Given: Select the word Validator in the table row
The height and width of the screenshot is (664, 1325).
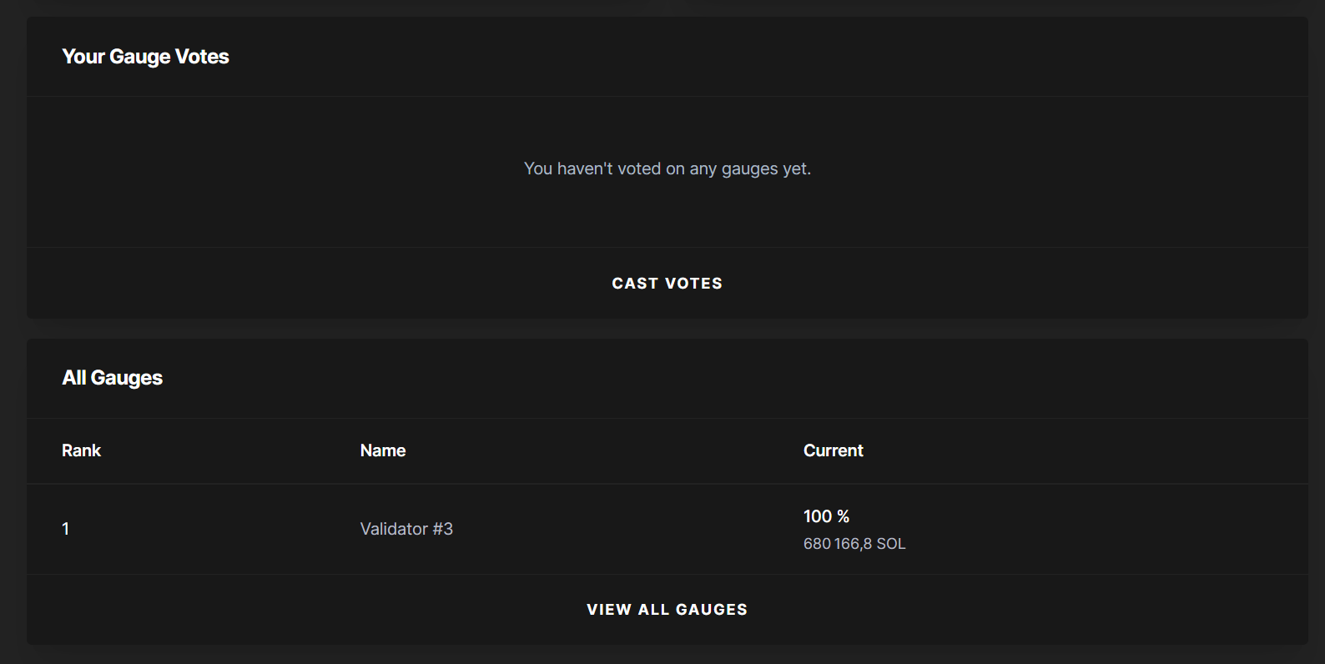Looking at the screenshot, I should (x=394, y=529).
